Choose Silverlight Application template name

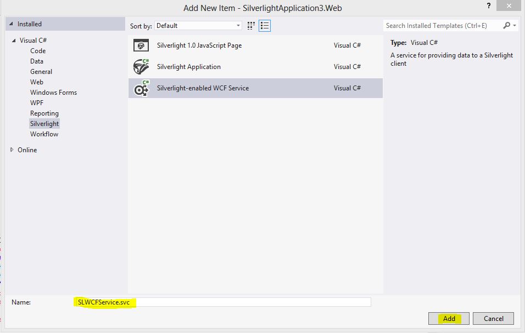click(x=188, y=67)
